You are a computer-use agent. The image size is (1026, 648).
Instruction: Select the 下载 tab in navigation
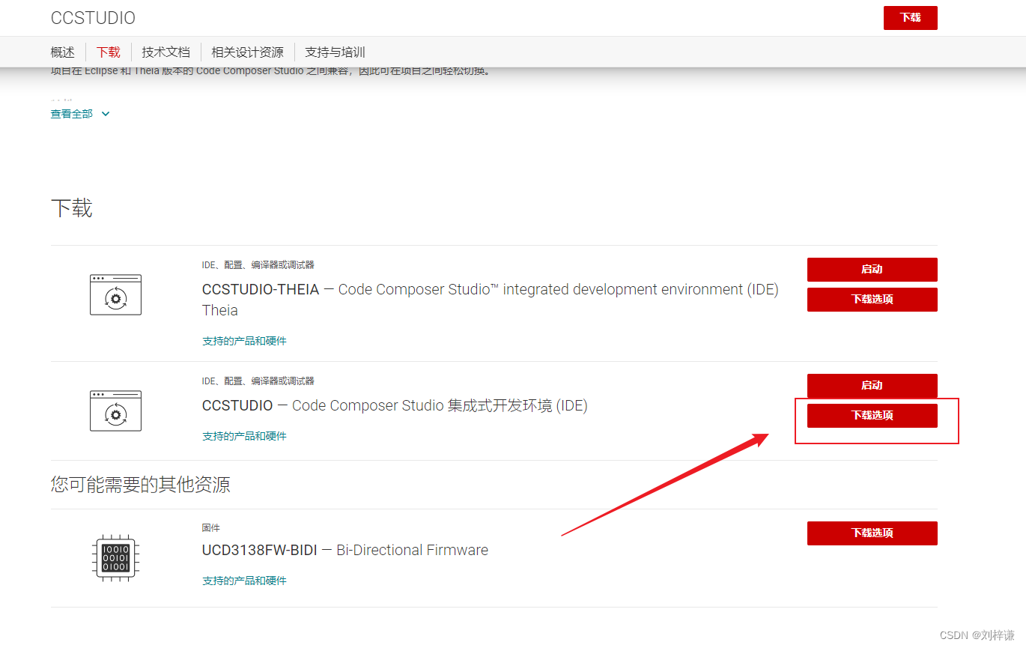(109, 52)
